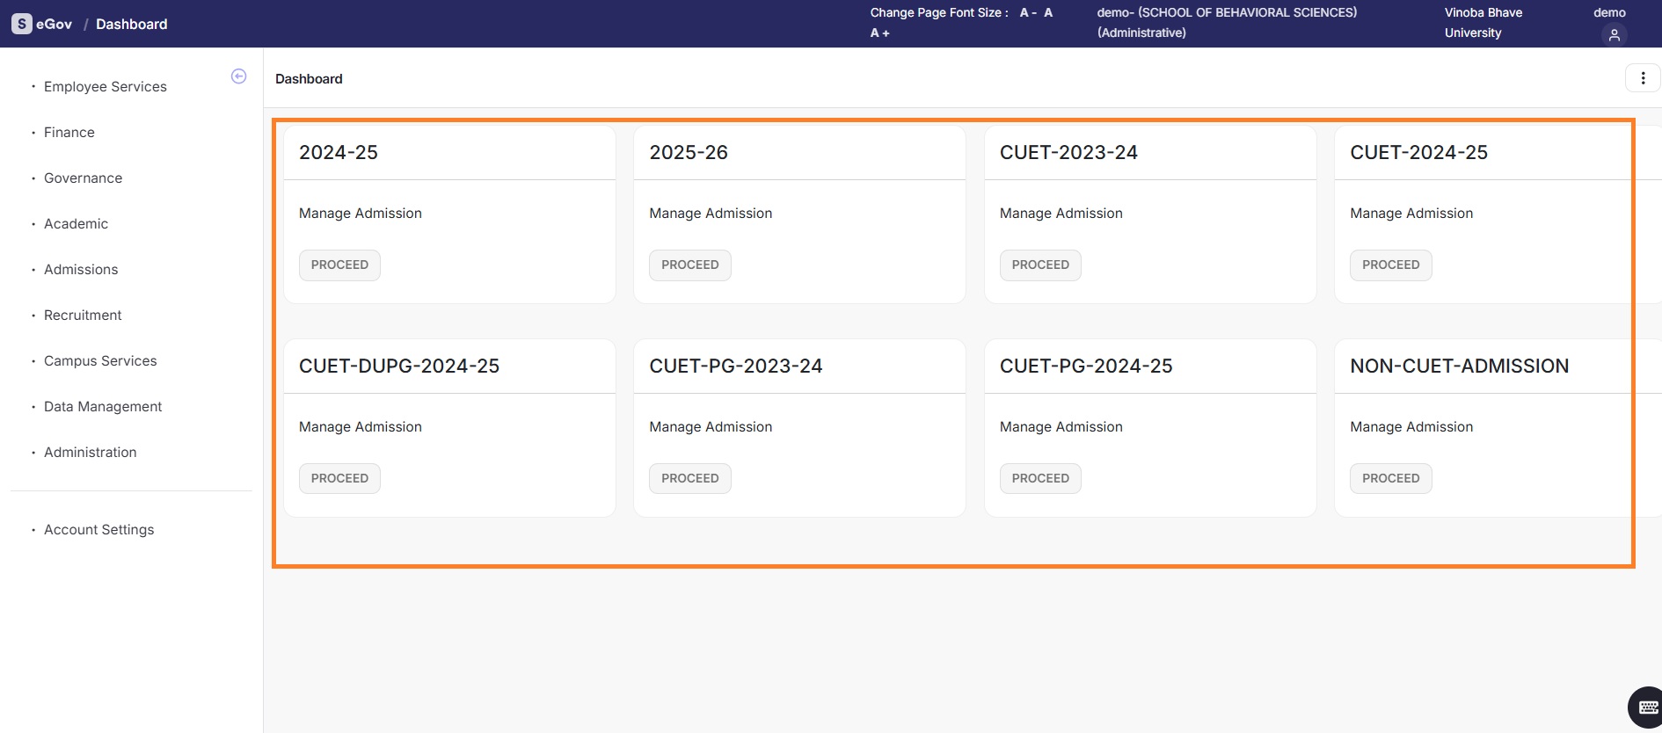The width and height of the screenshot is (1662, 733).
Task: Click the eGov logo icon
Action: point(22,24)
